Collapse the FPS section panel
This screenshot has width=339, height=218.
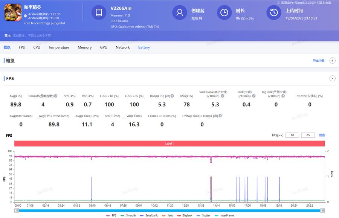click(x=332, y=78)
